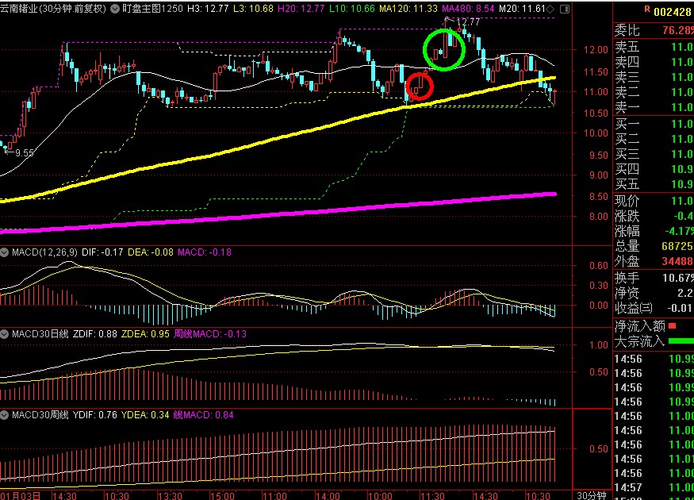This screenshot has height=500, width=694.
Task: Open the main chart indicator dropdown arrow
Action: (115, 9)
